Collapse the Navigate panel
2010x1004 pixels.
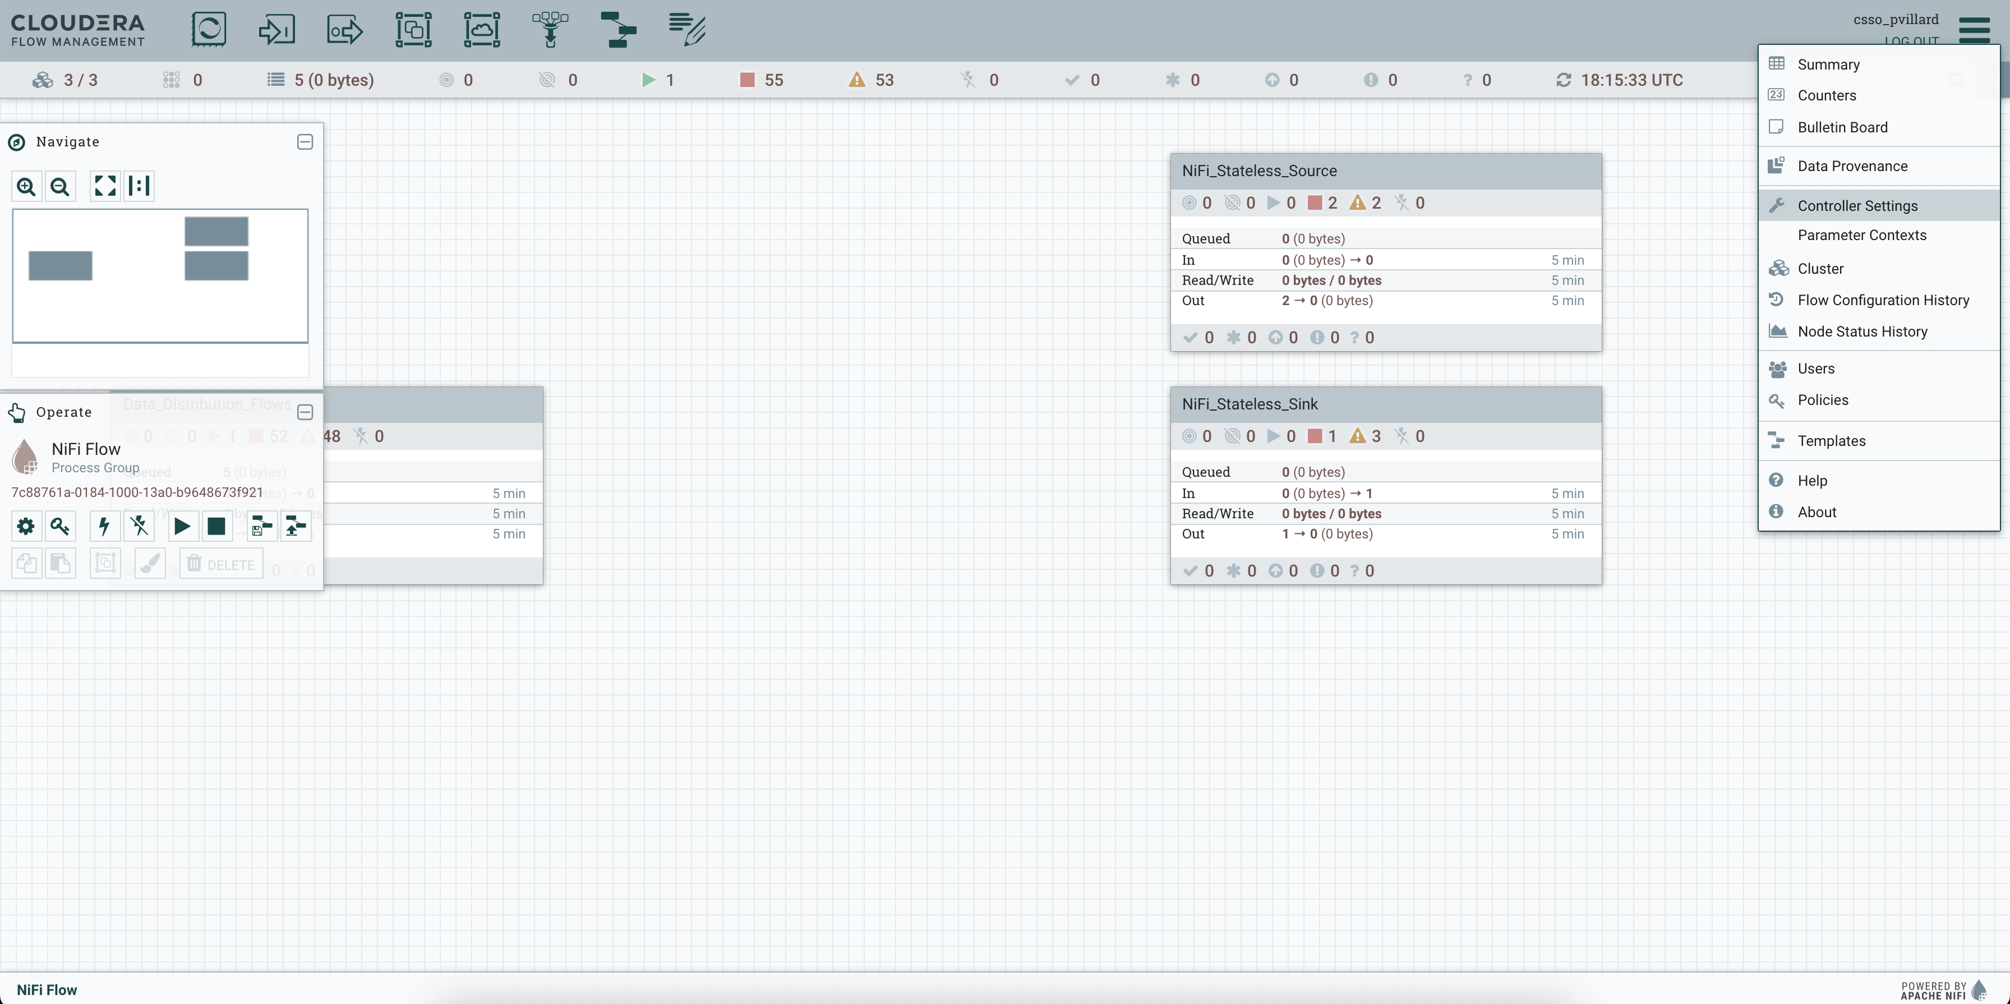click(x=305, y=142)
